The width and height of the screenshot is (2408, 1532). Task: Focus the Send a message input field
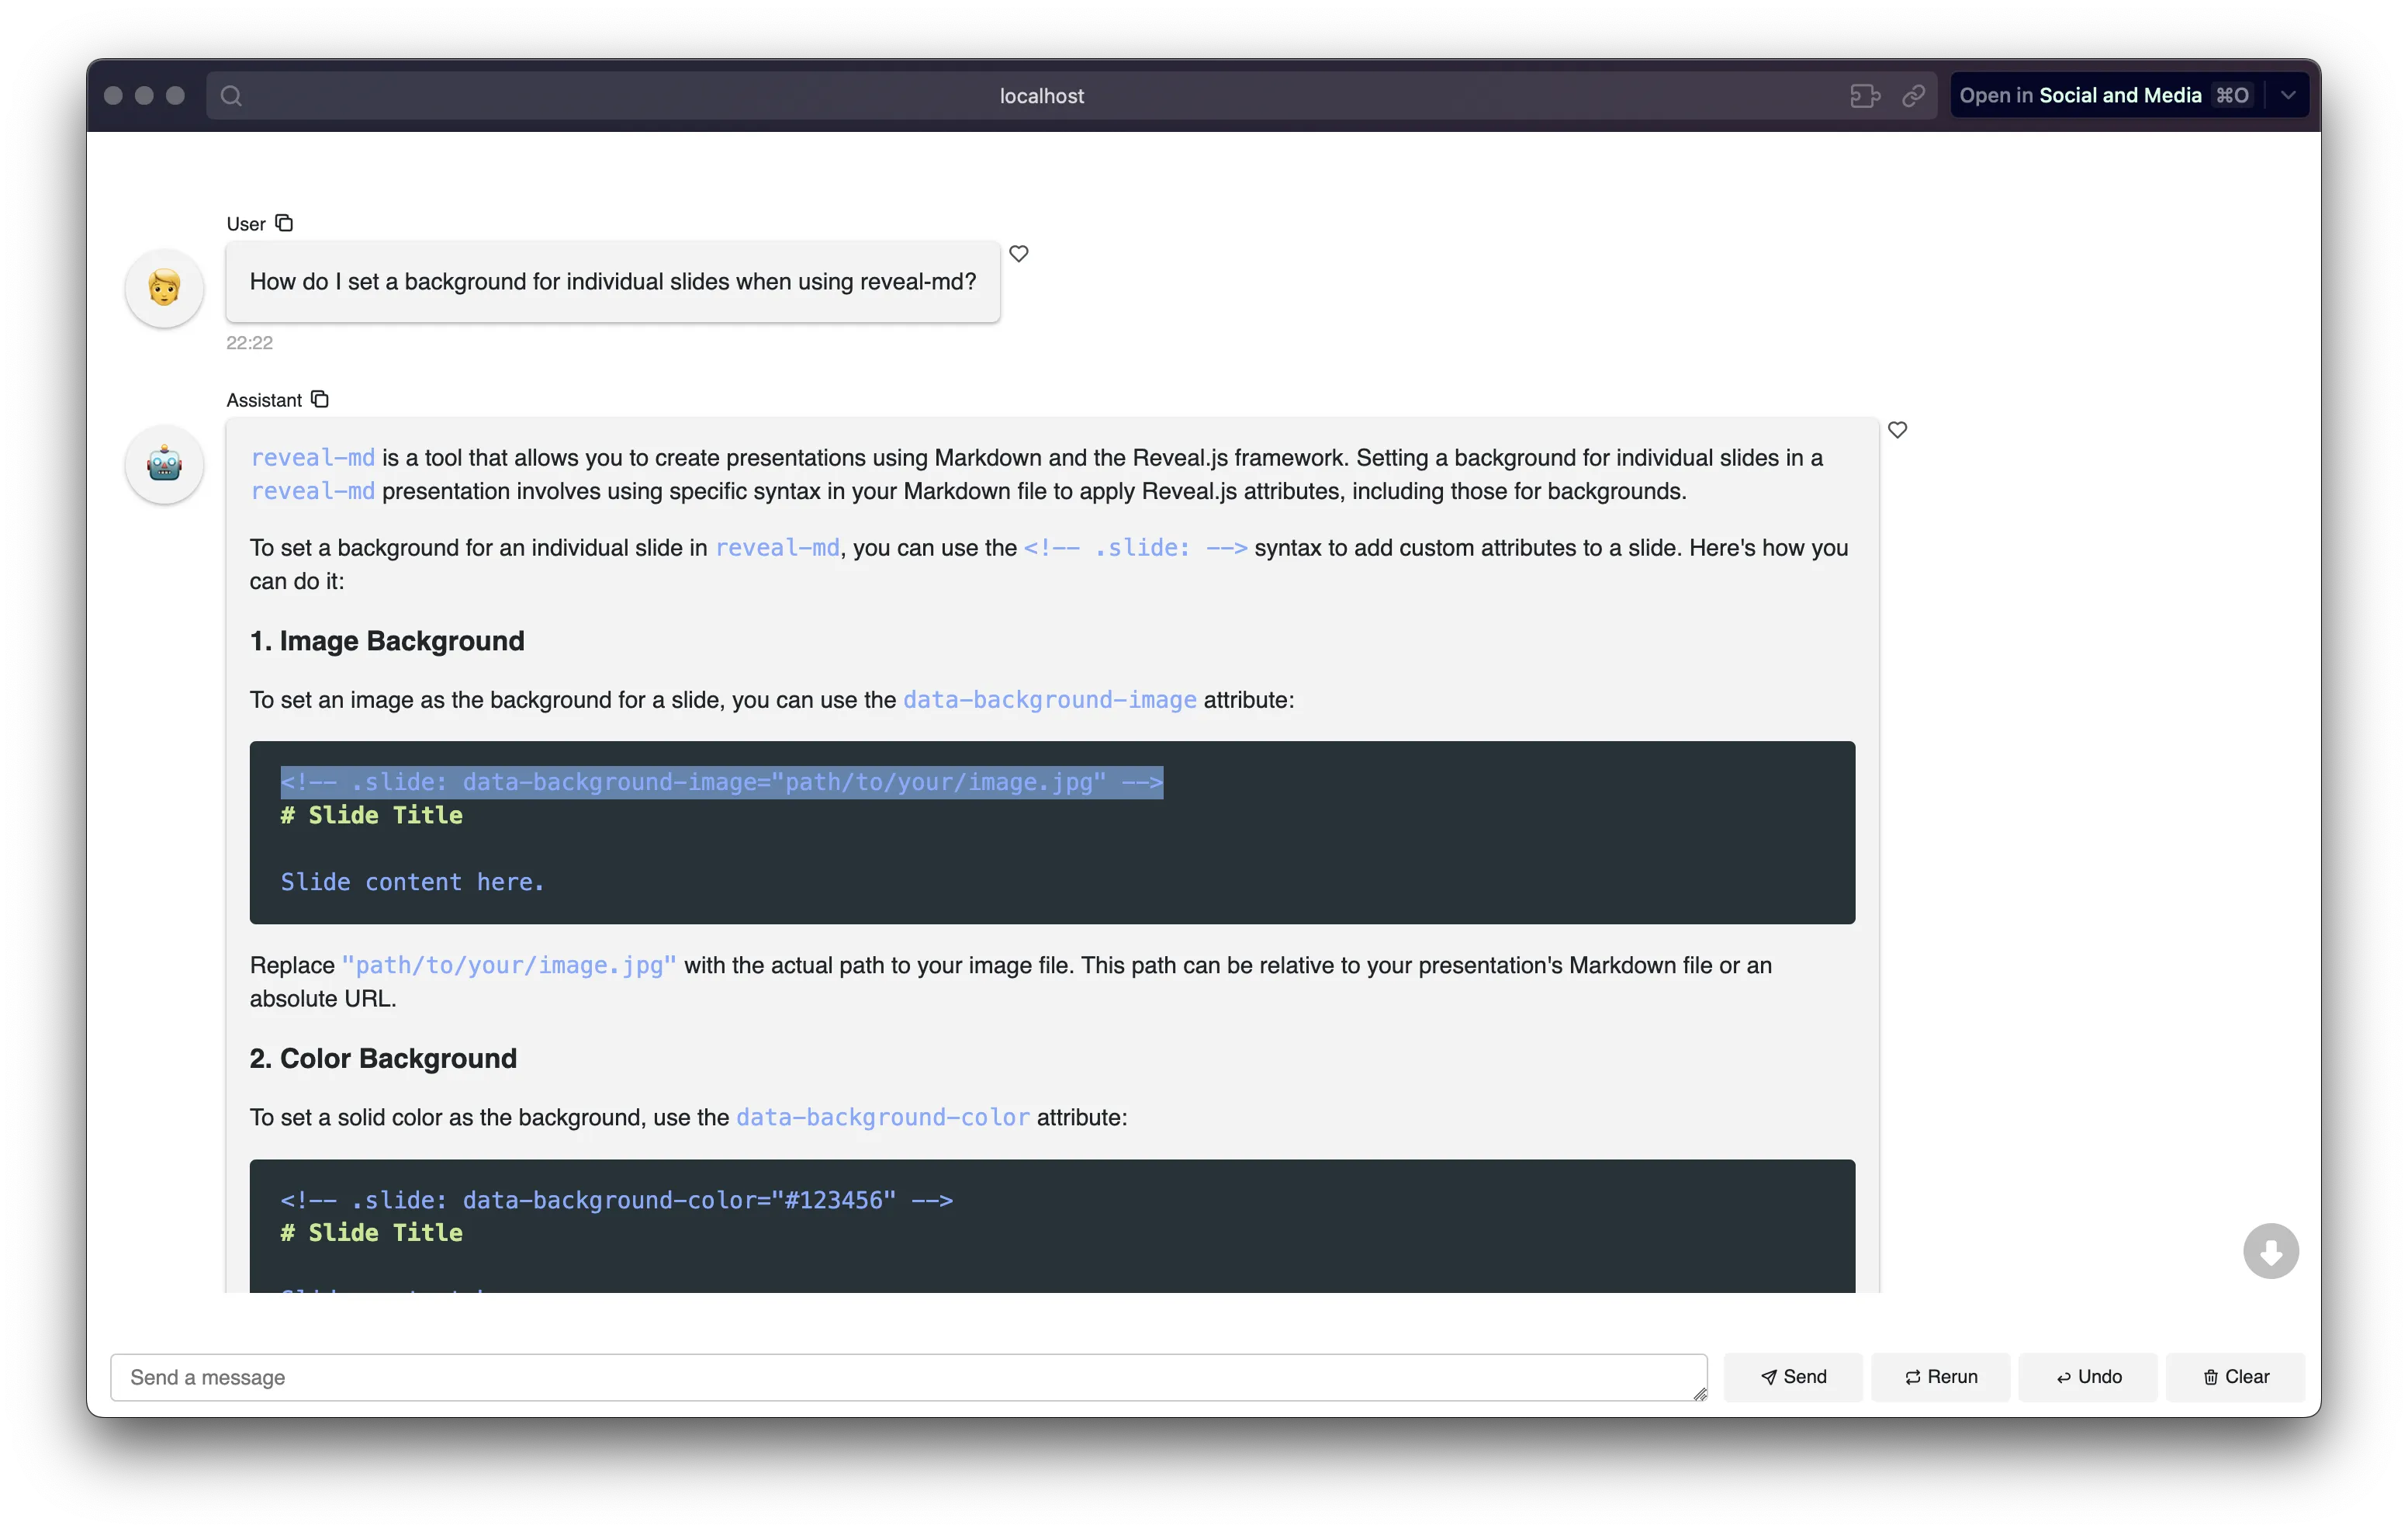[x=900, y=1377]
